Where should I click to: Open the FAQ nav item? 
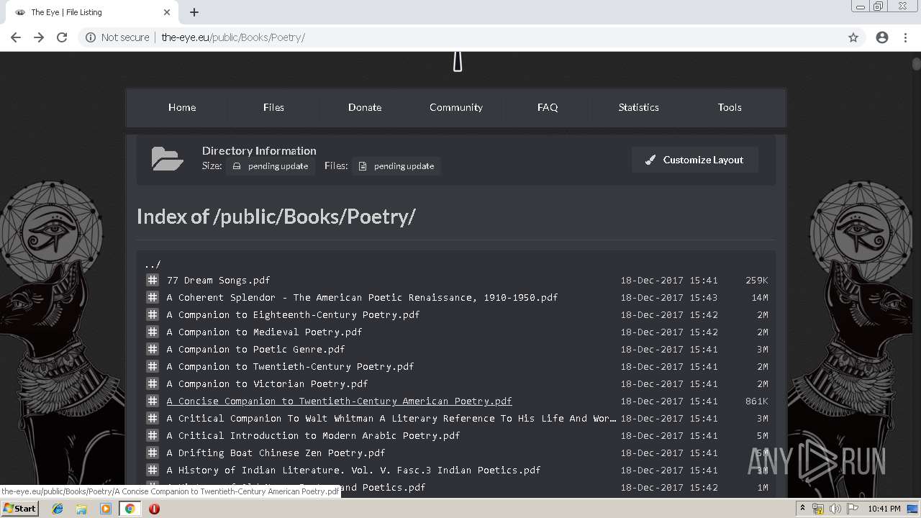(548, 107)
